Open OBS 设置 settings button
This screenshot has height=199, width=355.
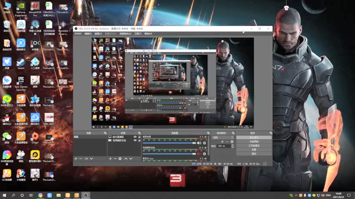click(254, 149)
